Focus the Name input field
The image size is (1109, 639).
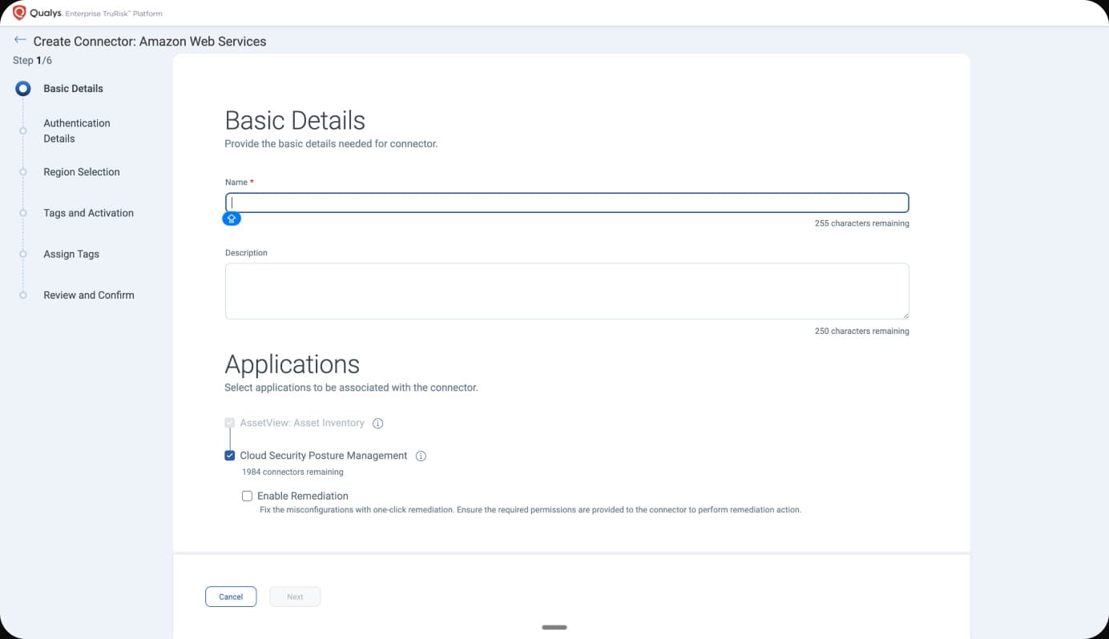pos(567,203)
